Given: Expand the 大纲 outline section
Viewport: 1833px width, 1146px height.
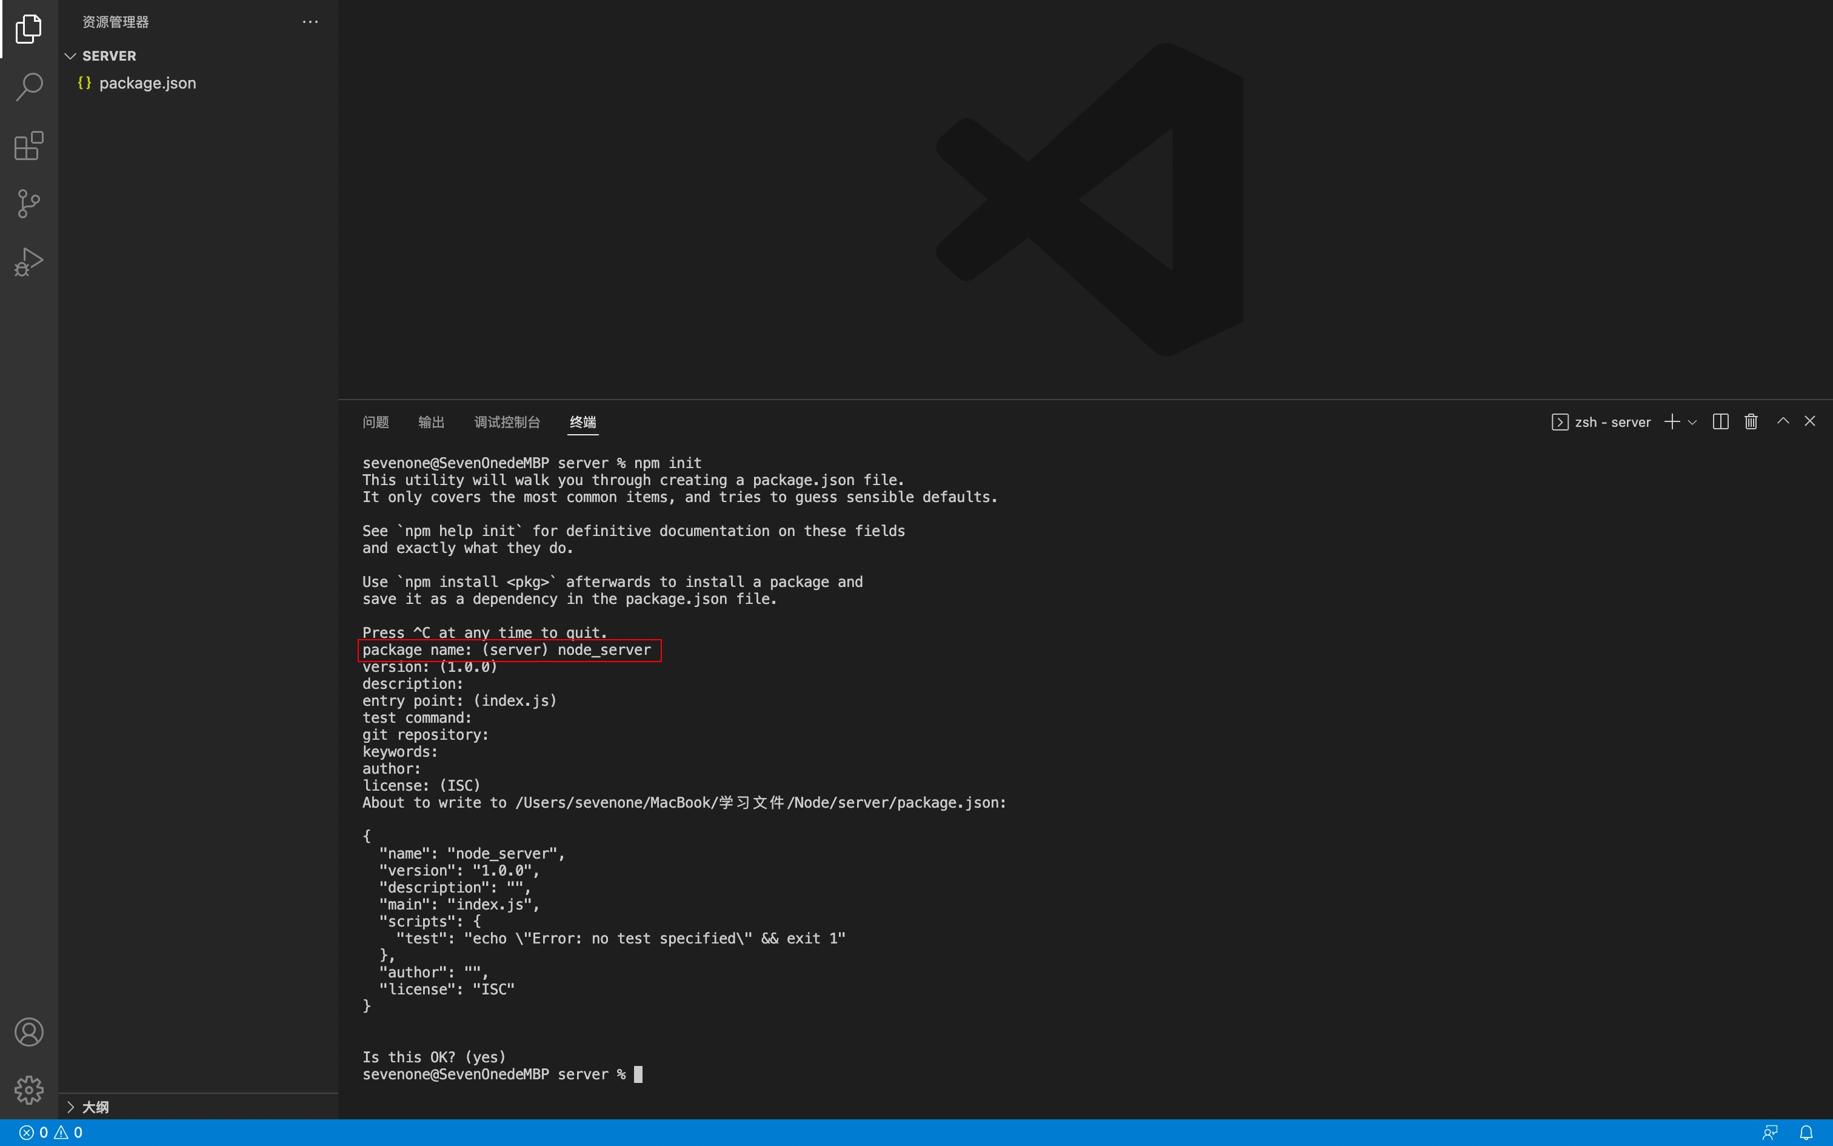Looking at the screenshot, I should [x=70, y=1107].
